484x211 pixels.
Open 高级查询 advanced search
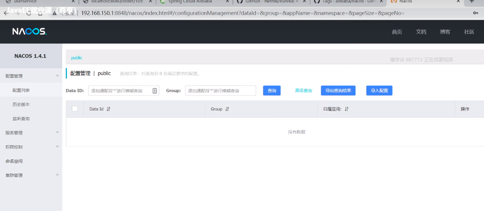click(x=303, y=91)
